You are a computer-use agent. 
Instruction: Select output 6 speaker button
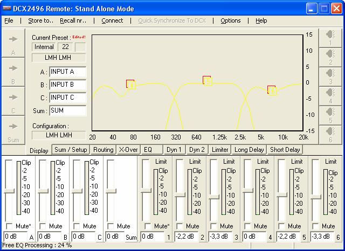click(x=330, y=135)
